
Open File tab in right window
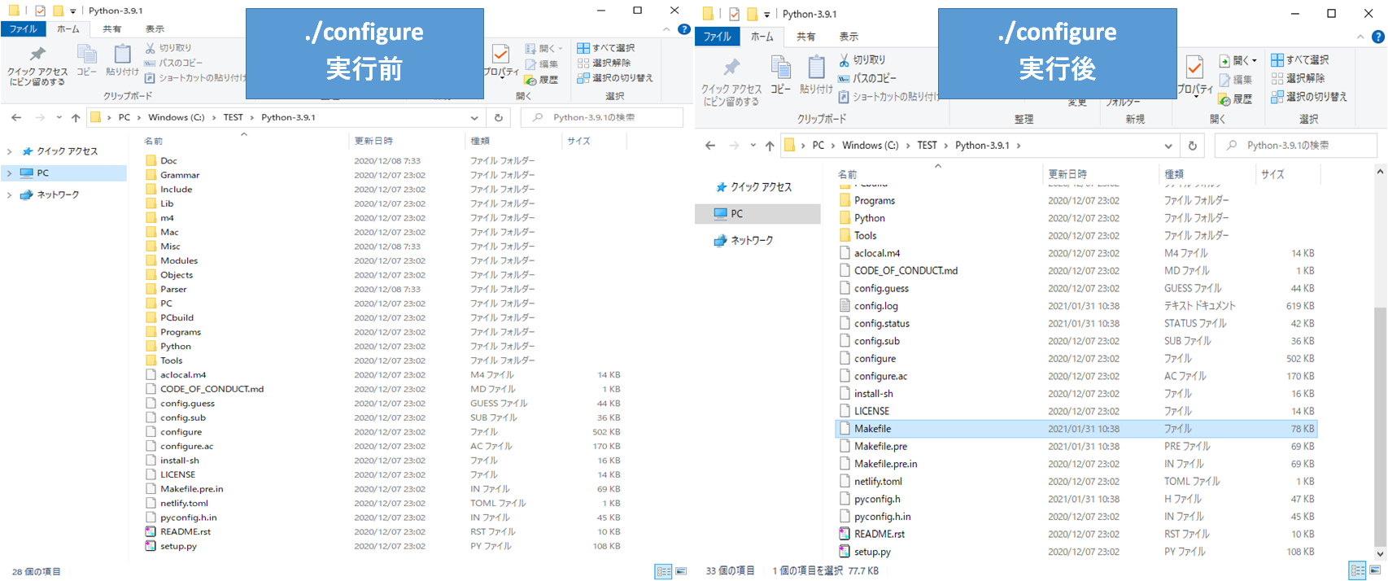718,37
